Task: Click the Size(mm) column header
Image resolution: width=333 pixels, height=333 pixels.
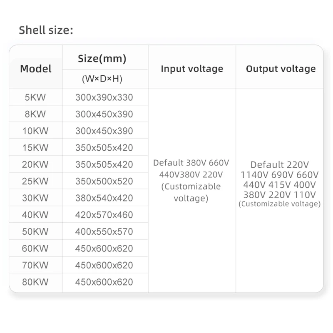Action: [x=102, y=59]
